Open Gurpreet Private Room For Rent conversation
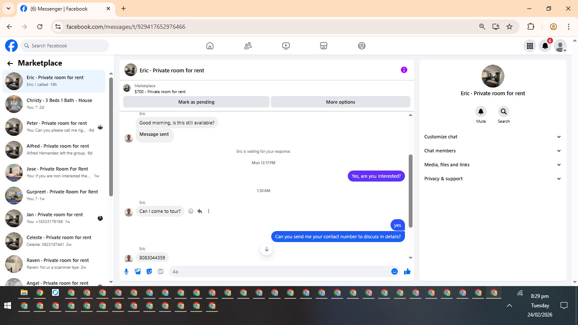This screenshot has height=325, width=578. (x=54, y=195)
